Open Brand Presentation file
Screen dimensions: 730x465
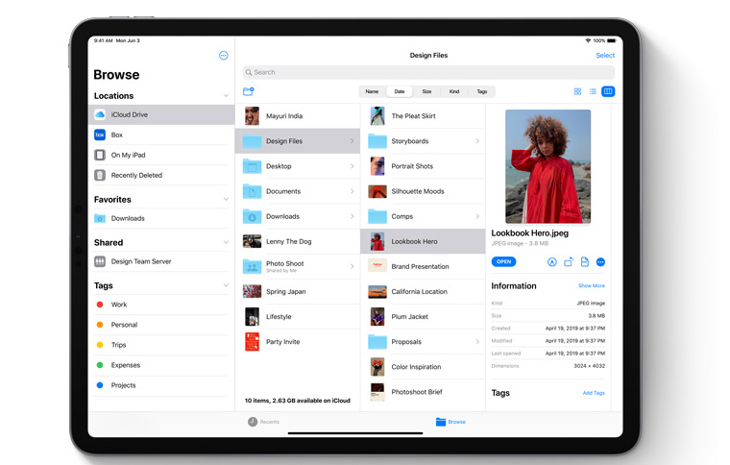[x=424, y=267]
